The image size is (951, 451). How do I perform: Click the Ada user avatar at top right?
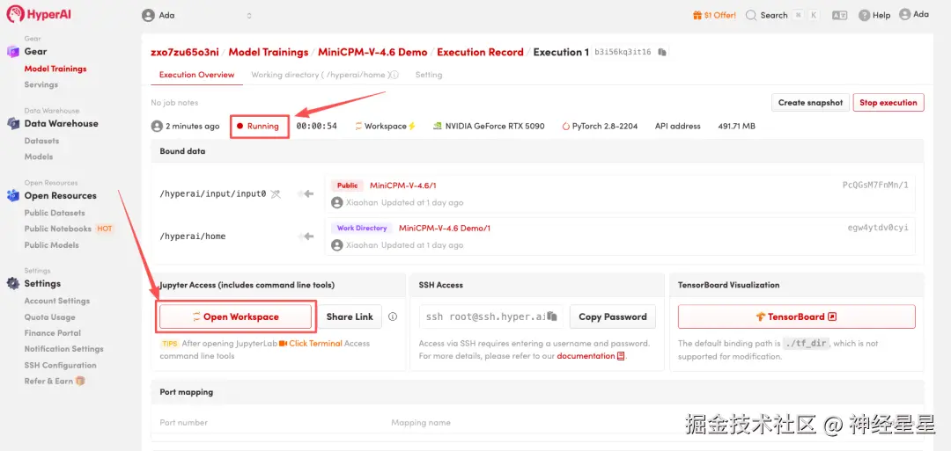pyautogui.click(x=905, y=15)
